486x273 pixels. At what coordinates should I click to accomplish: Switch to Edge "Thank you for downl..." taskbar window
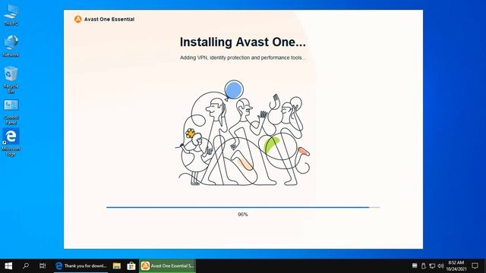pos(81,266)
